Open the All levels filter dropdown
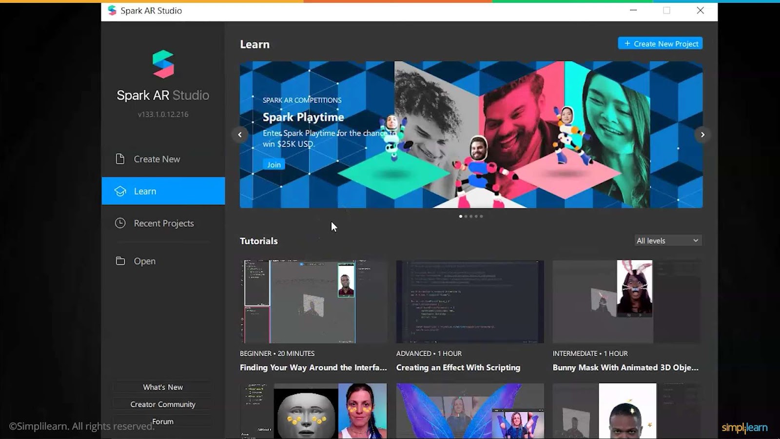The height and width of the screenshot is (439, 780). [x=667, y=240]
